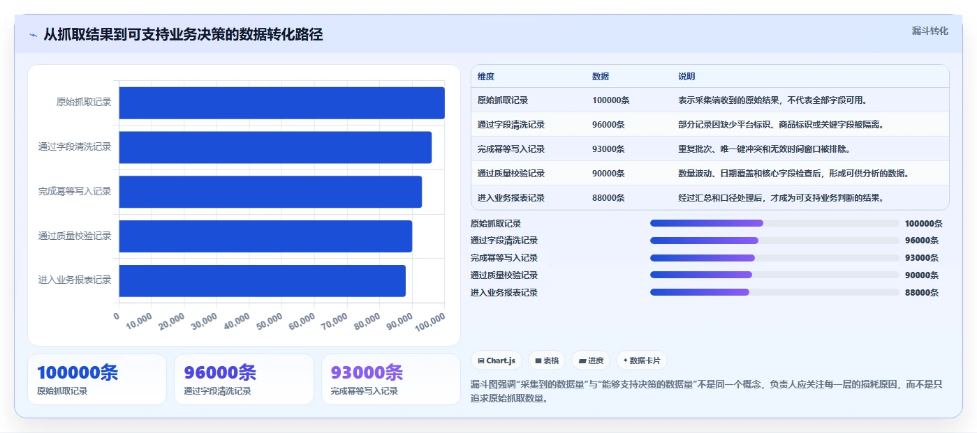Image resolution: width=977 pixels, height=433 pixels.
Task: Open the 96000条 通过字段清洗记录 stat card
Action: pos(244,379)
